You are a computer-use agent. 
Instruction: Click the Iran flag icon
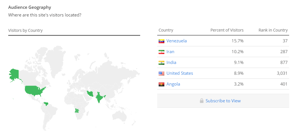coord(161,52)
